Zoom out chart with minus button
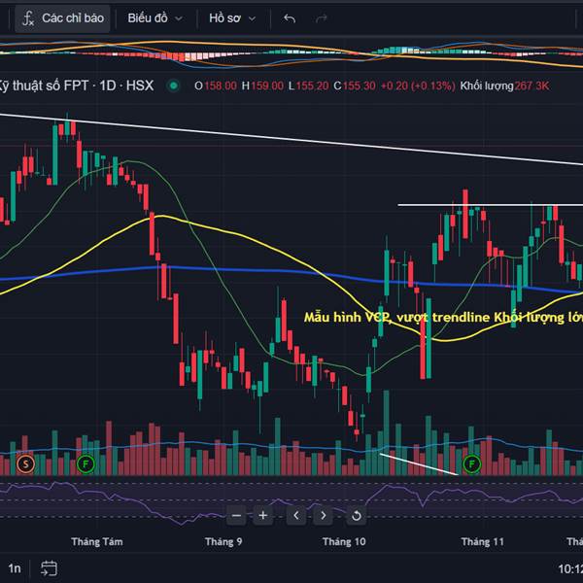 [236, 515]
